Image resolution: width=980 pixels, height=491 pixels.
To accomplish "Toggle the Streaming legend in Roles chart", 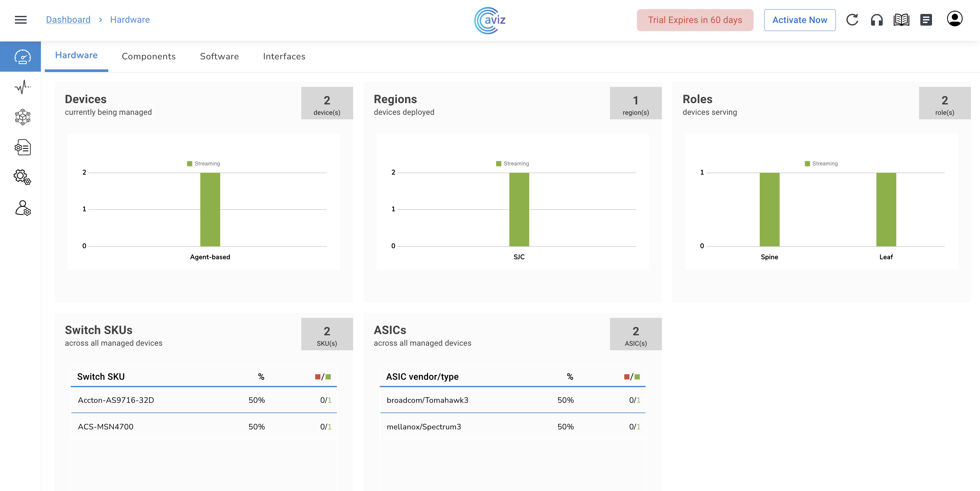I will 821,163.
